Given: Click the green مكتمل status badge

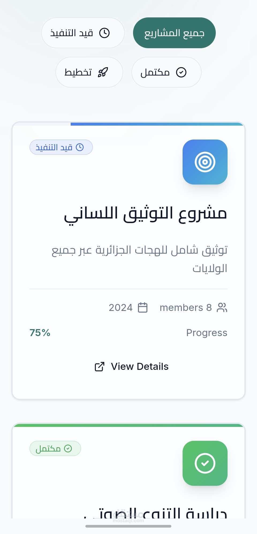Looking at the screenshot, I should coord(55,449).
